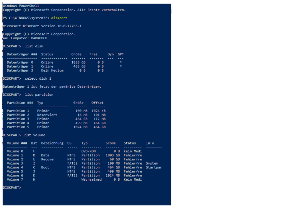Click the 'Boot' label of Volume 4
Viewport: 295px width, 209px height.
(45, 167)
